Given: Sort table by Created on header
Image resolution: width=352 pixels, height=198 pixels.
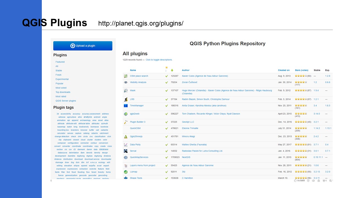Looking at the screenshot, I should click(x=284, y=70).
